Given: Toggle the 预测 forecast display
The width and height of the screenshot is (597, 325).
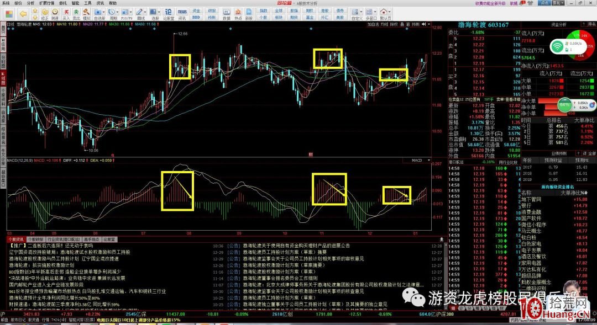Looking at the screenshot, I should click(x=415, y=24).
